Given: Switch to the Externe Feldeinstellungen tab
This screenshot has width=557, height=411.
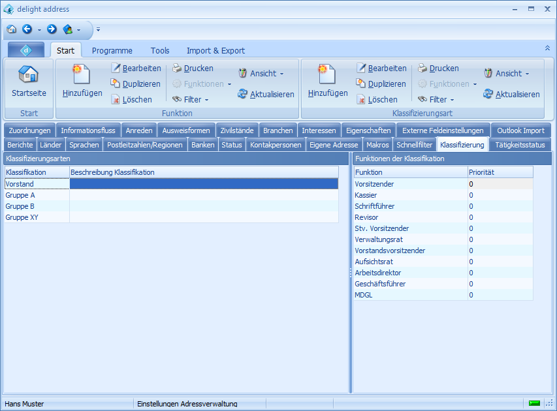Looking at the screenshot, I should 443,130.
